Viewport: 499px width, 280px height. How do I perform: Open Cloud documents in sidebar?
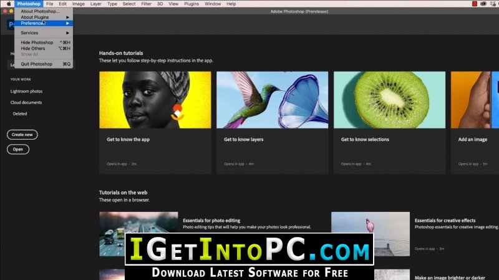[26, 102]
